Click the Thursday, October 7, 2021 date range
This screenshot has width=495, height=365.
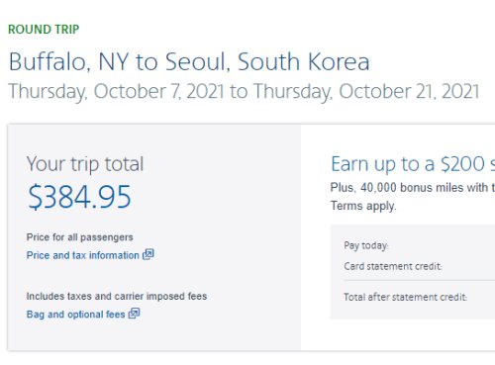point(244,91)
